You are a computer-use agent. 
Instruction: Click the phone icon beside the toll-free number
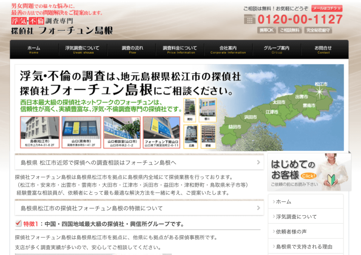click(249, 19)
